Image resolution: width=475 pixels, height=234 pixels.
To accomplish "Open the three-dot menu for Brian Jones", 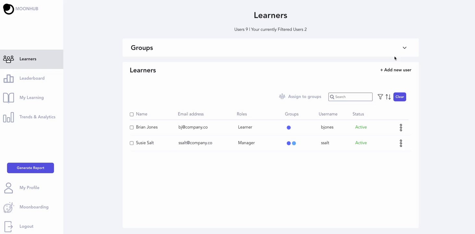I will pos(401,127).
